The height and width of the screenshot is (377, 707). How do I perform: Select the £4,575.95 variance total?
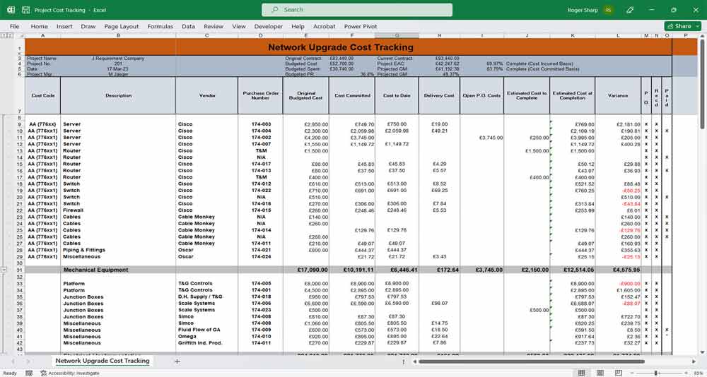click(x=618, y=270)
